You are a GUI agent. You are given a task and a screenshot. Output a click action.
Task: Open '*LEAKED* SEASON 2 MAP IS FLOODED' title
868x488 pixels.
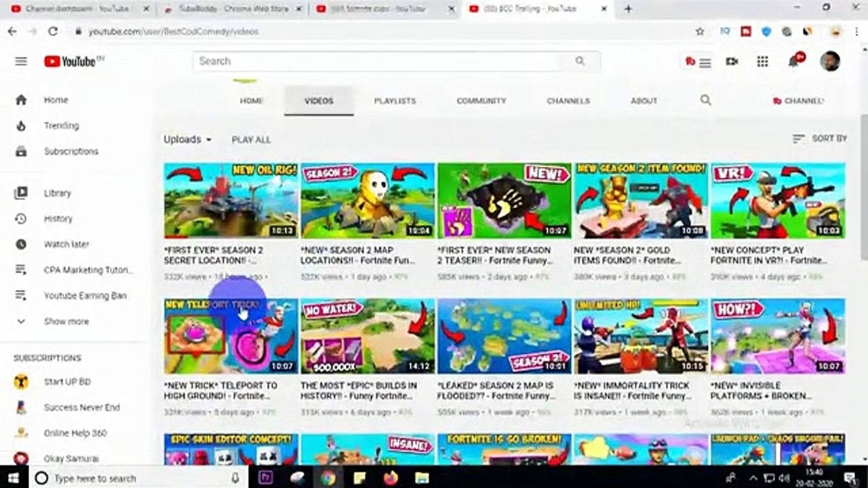click(x=495, y=390)
